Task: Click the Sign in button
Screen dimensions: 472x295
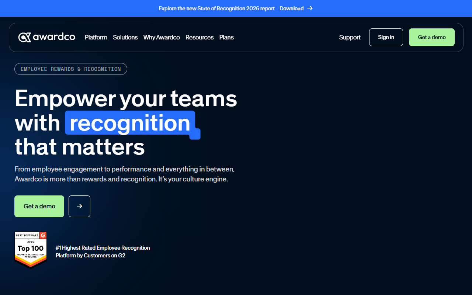Action: [x=386, y=37]
